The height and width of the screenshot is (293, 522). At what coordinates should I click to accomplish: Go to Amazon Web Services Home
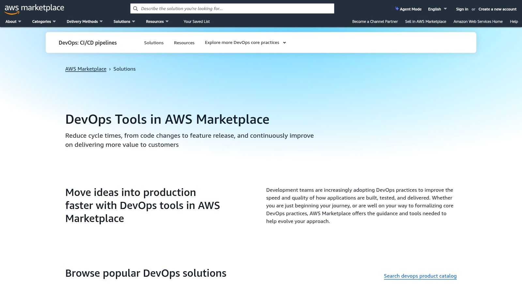(478, 21)
